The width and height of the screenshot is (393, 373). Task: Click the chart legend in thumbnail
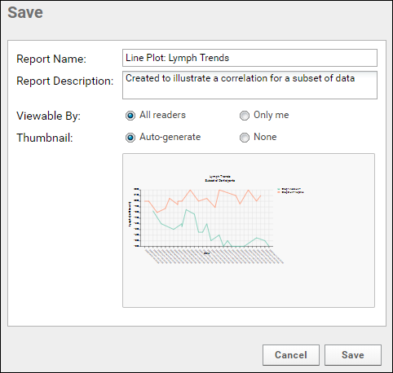290,191
